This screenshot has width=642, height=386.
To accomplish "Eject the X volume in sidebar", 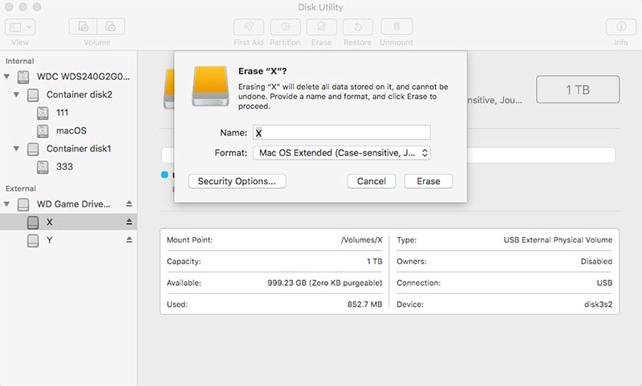I will click(128, 222).
